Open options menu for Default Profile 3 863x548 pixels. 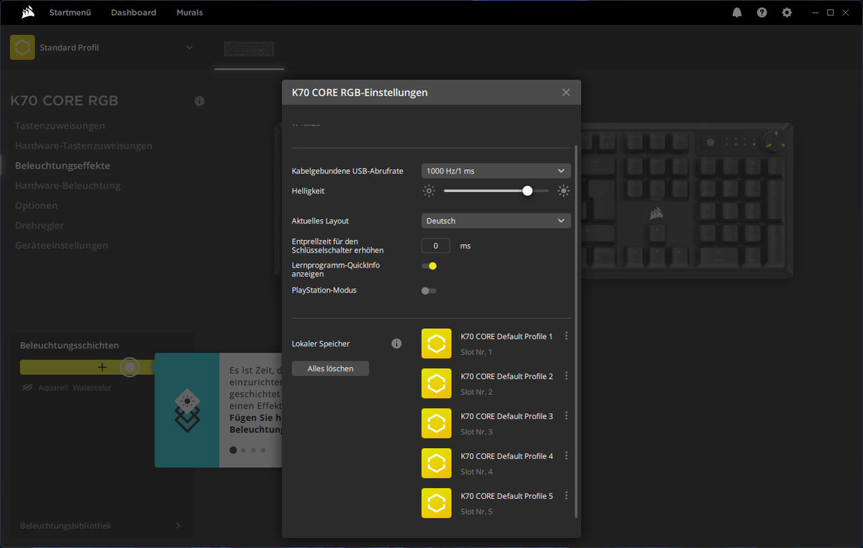point(566,415)
